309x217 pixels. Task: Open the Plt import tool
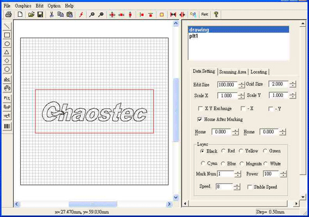pos(7,98)
